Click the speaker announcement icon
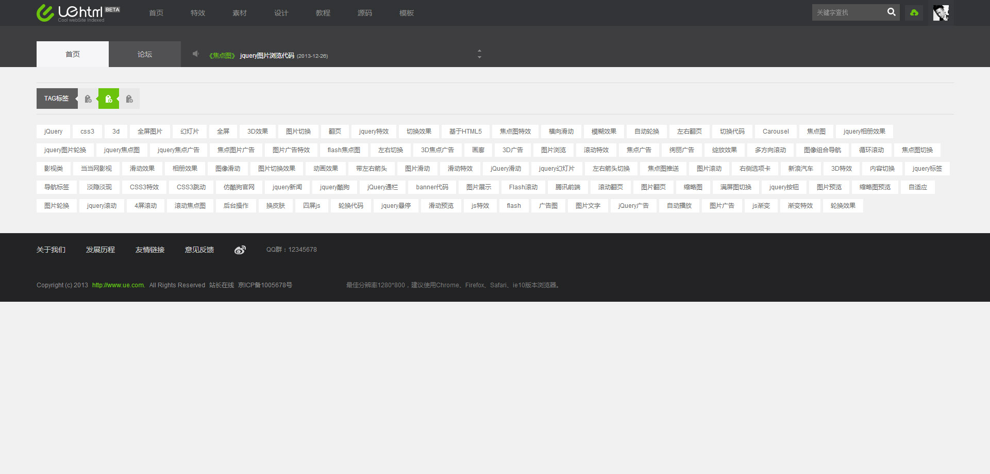The image size is (990, 474). 196,54
